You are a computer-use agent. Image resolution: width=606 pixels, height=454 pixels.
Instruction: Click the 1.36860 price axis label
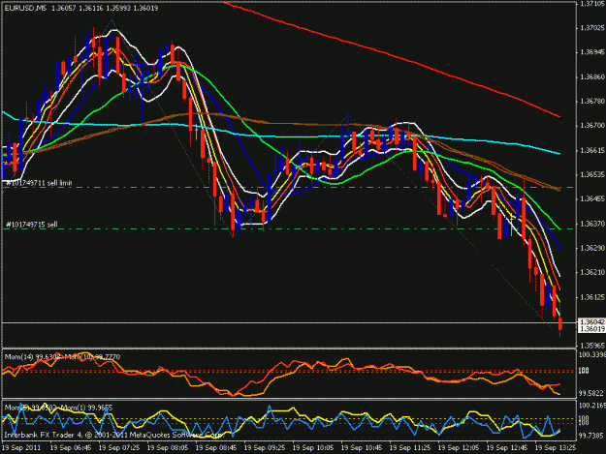(592, 76)
